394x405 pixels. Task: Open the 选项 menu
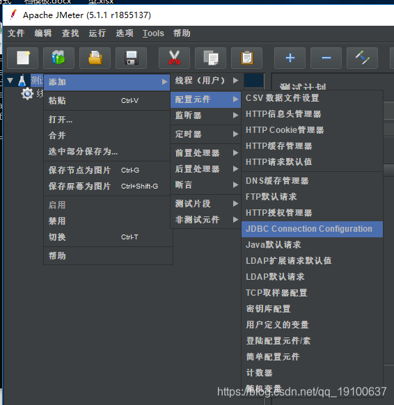point(125,33)
